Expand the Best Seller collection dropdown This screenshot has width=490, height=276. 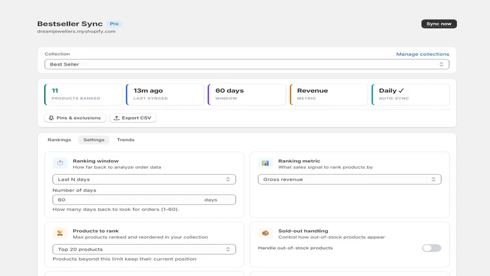click(x=247, y=64)
